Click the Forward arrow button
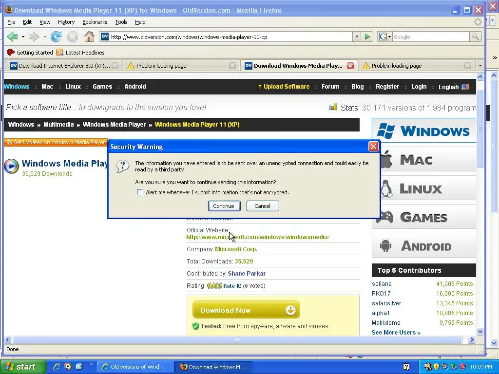The width and height of the screenshot is (499, 374). [34, 37]
